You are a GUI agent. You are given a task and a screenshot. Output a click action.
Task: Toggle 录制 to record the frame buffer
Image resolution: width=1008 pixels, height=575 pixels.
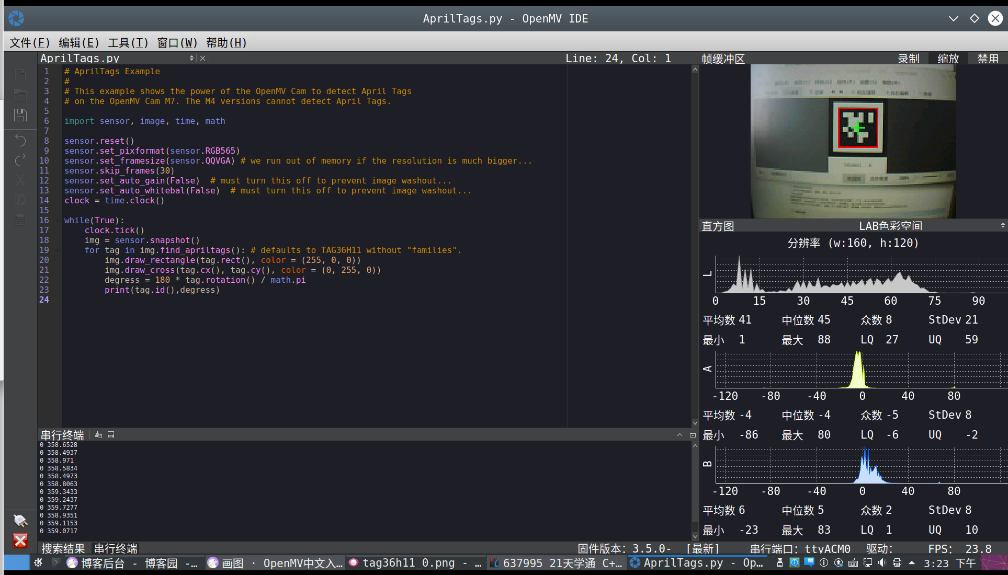coord(909,59)
